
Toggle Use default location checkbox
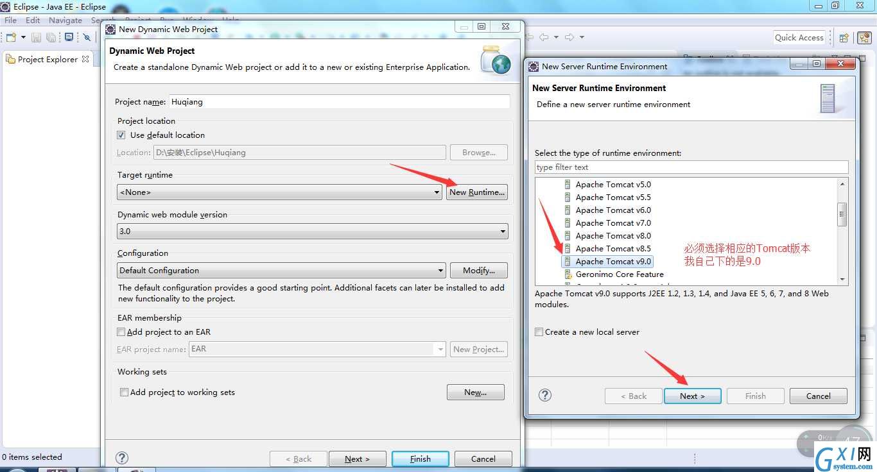(x=121, y=135)
